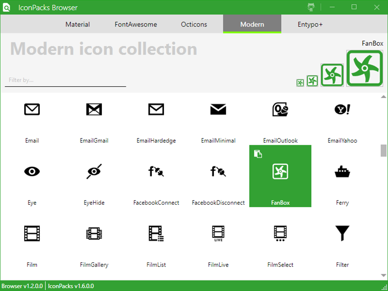Click the Filter by text field

tap(66, 80)
